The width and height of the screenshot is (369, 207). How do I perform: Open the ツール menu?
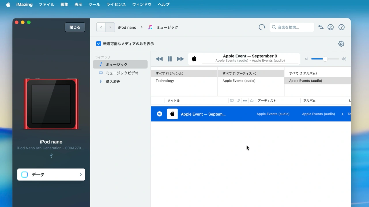pos(94,5)
